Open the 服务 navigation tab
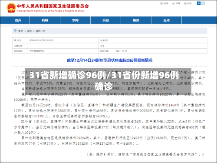The image size is (217, 163). coord(136,20)
